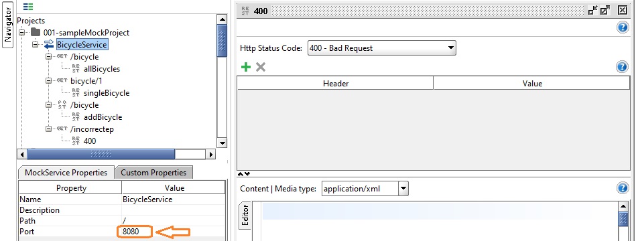Switch to Custom Properties tab
This screenshot has height=241, width=636.
(x=153, y=173)
